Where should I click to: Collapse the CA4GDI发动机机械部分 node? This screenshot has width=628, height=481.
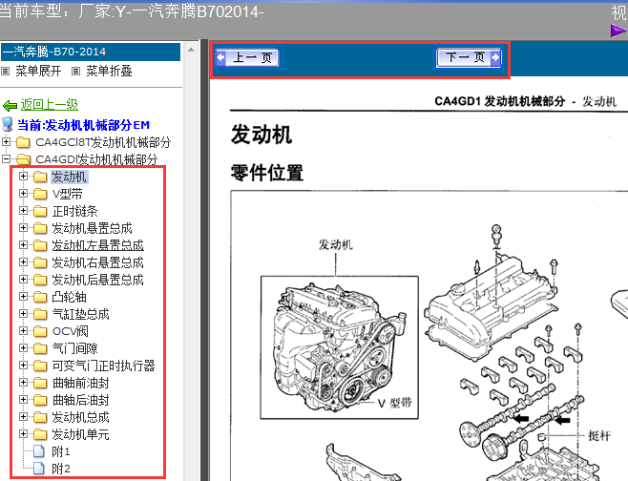pyautogui.click(x=6, y=158)
